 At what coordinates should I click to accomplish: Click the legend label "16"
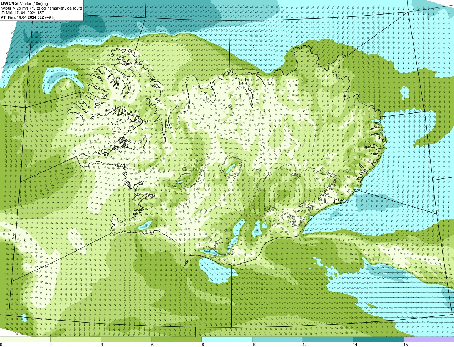pos(405,345)
